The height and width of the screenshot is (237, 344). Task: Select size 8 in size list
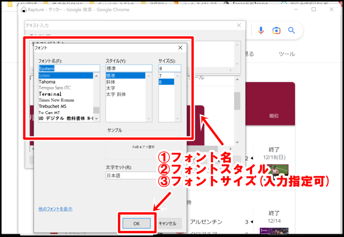pos(166,82)
